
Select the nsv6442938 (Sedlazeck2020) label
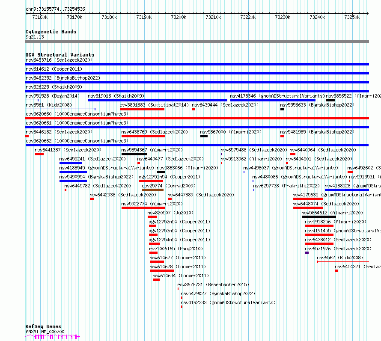click(x=123, y=195)
